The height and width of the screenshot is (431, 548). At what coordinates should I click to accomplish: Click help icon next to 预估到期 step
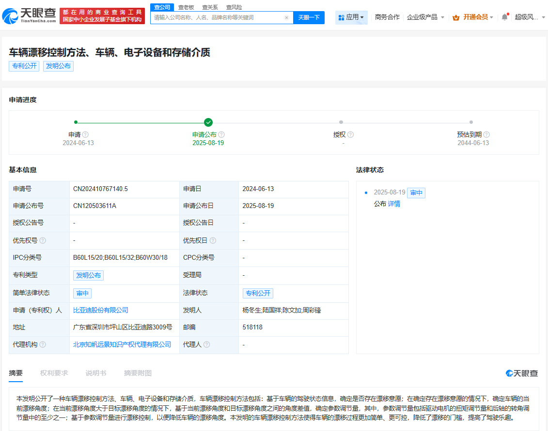coord(486,134)
